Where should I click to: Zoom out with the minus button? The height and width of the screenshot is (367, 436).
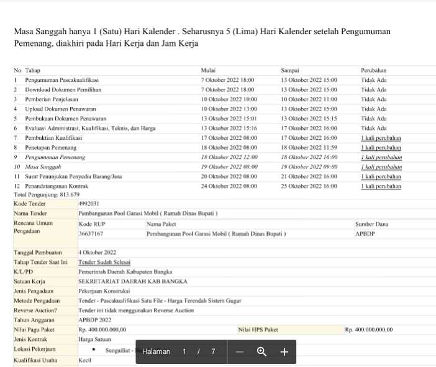pos(239,351)
